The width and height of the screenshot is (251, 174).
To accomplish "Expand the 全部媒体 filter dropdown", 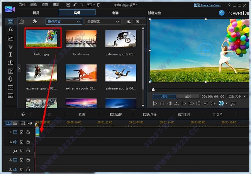I will point(103,22).
